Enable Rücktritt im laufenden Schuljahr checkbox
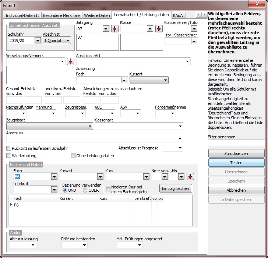 point(9,148)
